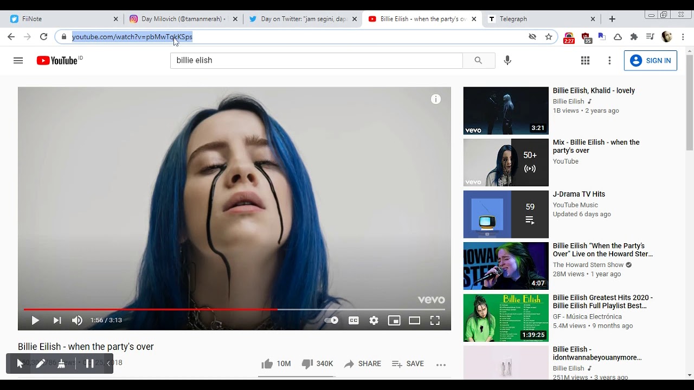Like the video with thumbs up
Viewport: 694px width, 390px height.
tap(276, 363)
